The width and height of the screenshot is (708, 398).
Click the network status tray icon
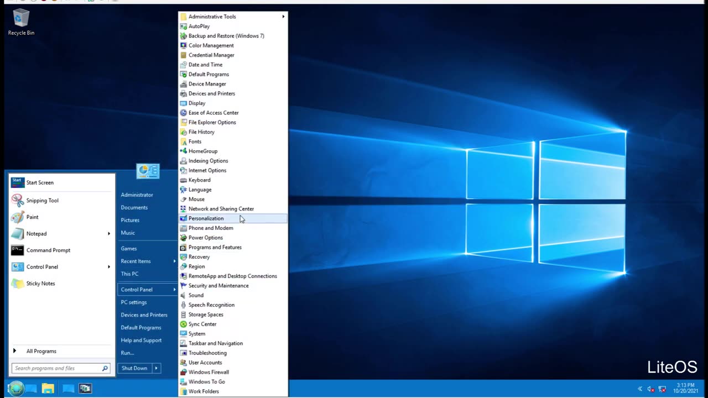pyautogui.click(x=662, y=389)
